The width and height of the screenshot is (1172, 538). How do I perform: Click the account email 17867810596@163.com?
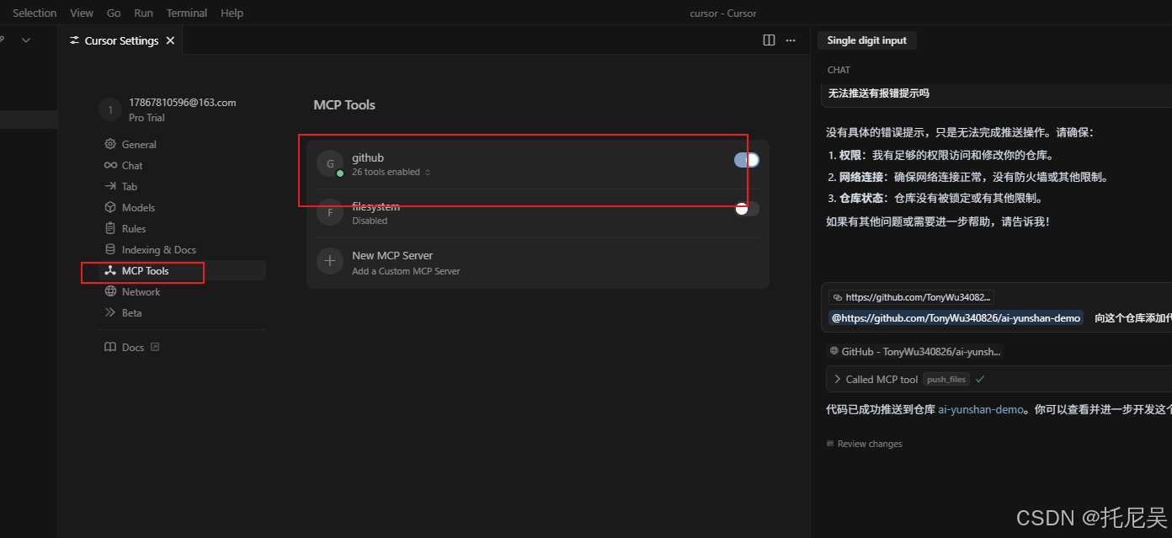[x=182, y=103]
